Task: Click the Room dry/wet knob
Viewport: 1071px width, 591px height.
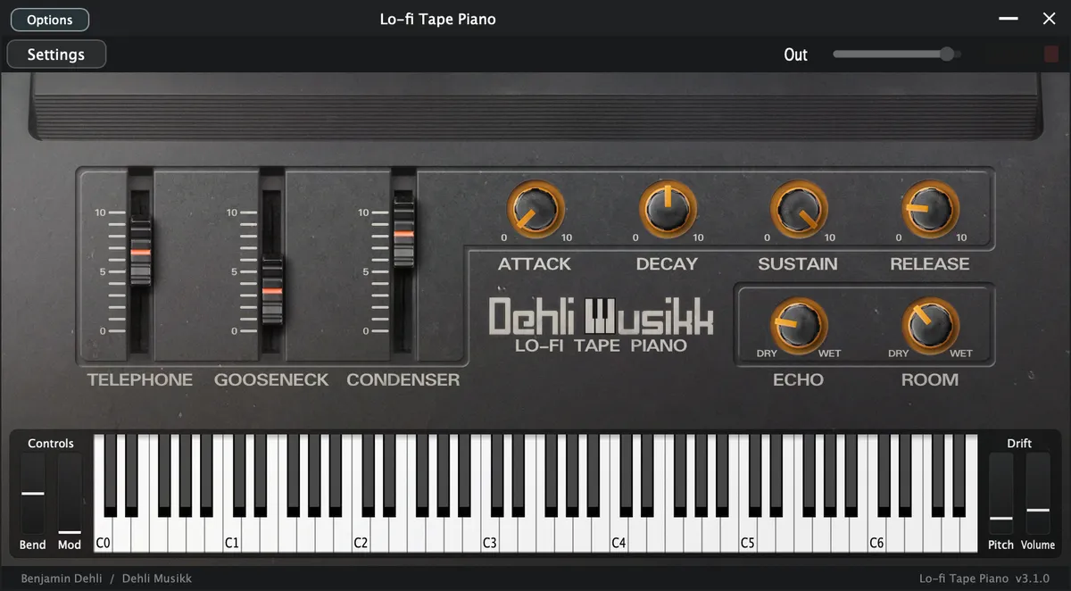Action: pyautogui.click(x=930, y=325)
